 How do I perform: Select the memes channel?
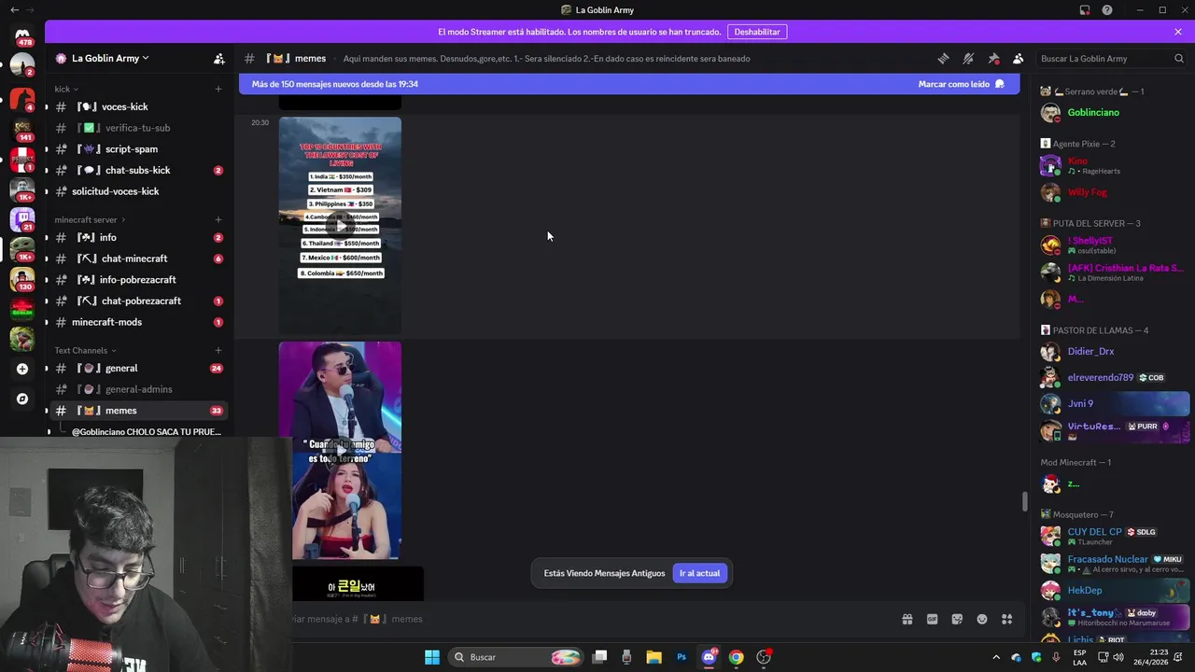coord(138,411)
